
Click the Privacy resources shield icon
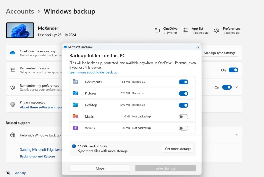(13, 104)
